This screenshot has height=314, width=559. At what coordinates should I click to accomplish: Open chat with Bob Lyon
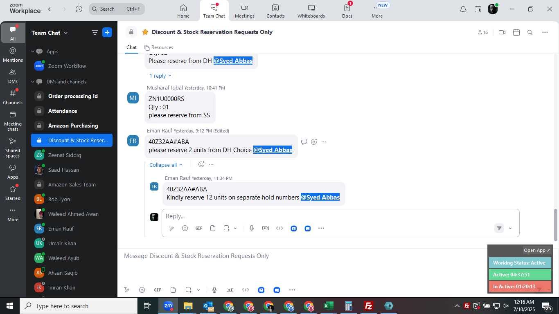point(72,199)
